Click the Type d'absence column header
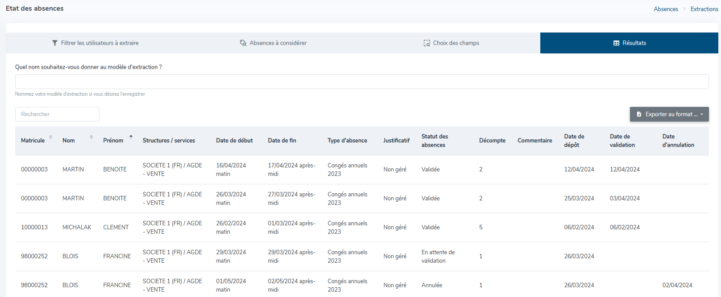The width and height of the screenshot is (721, 297). (347, 141)
